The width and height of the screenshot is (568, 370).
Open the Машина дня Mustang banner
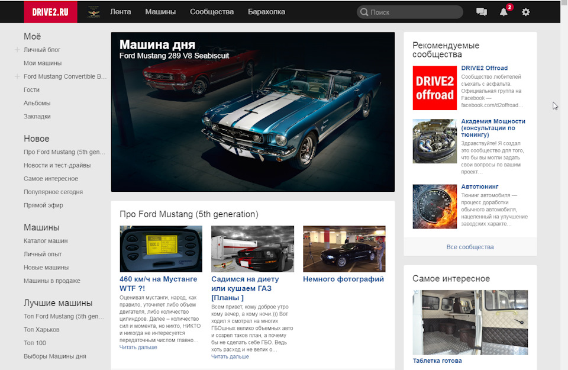pos(253,112)
